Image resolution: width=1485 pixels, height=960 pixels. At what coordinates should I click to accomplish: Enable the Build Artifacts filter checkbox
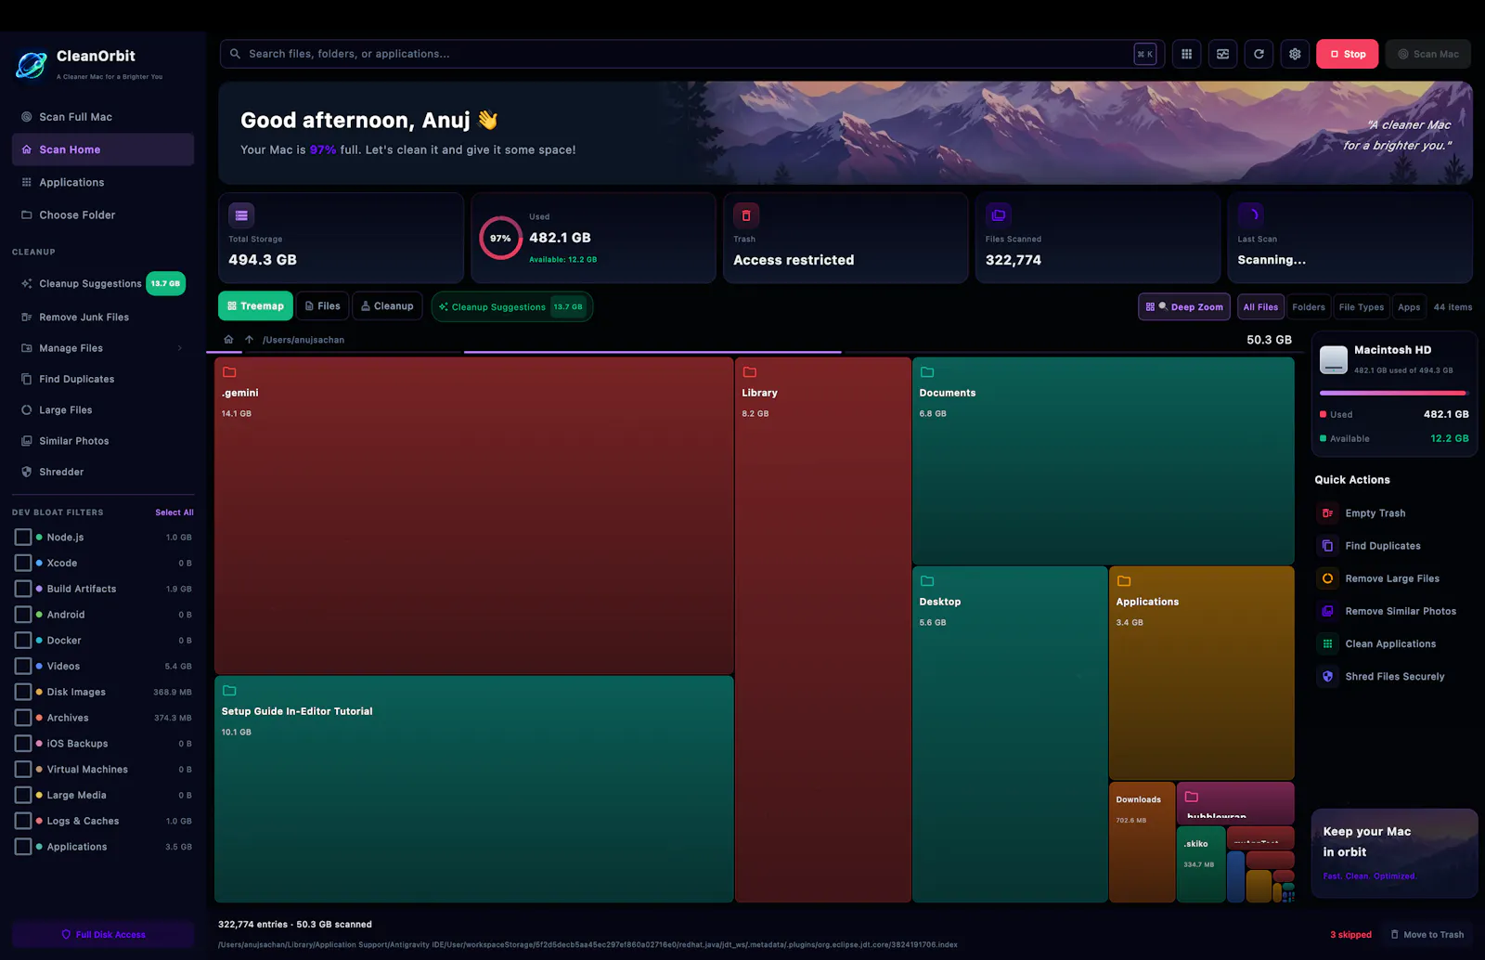(x=23, y=589)
